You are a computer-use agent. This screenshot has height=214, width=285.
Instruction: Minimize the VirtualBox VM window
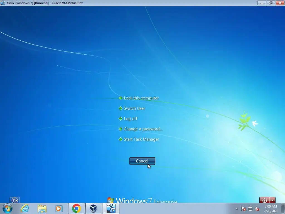[x=262, y=3]
